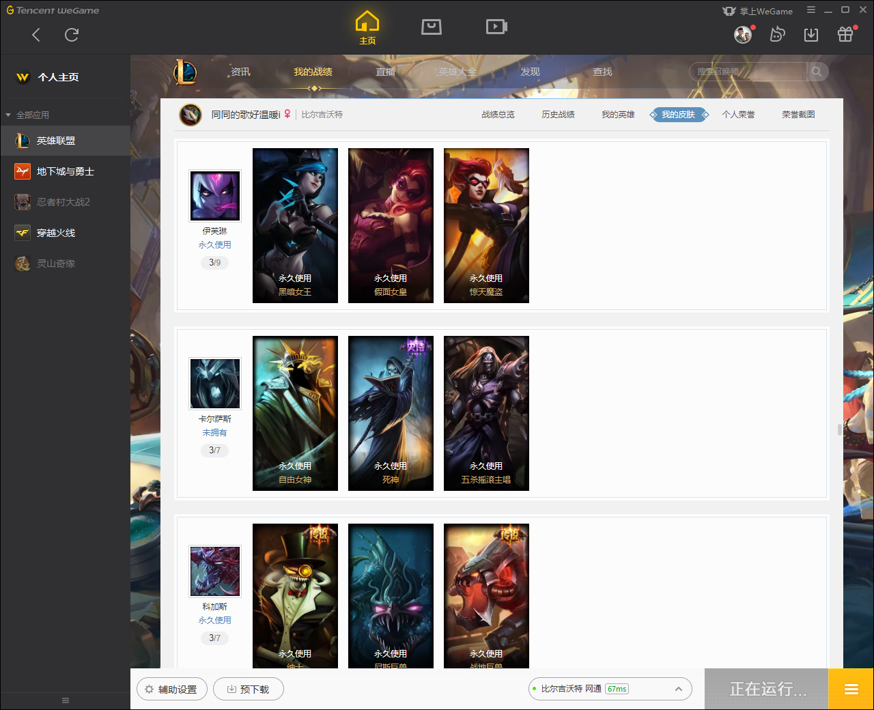Open the WeGame main menu hamburger icon

[x=811, y=10]
